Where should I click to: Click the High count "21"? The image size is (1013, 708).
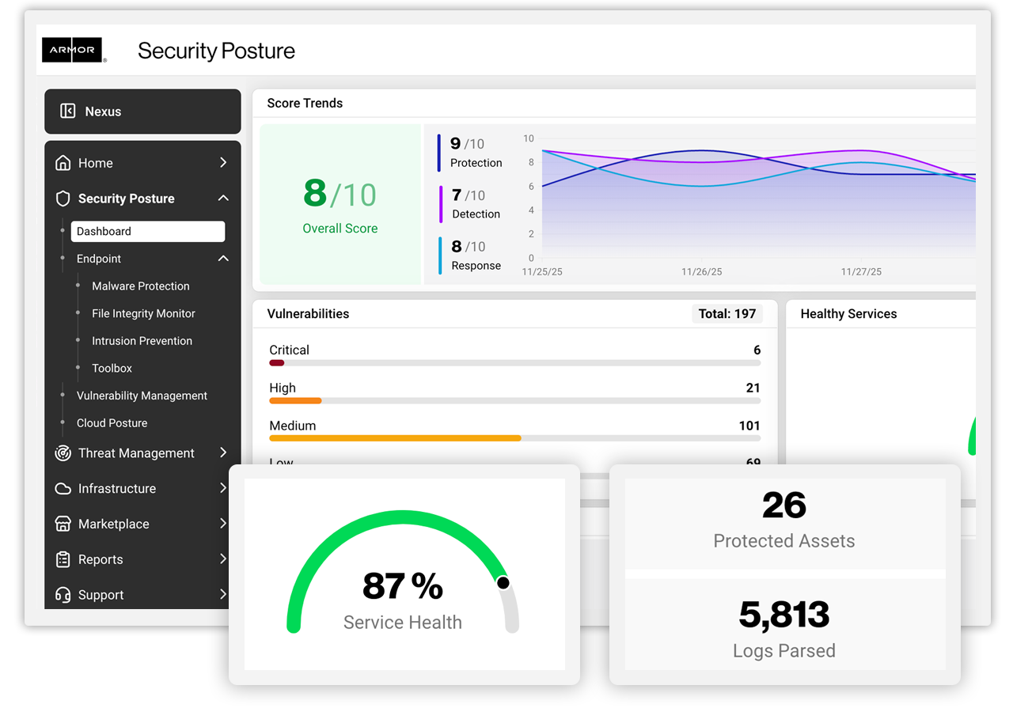(753, 388)
